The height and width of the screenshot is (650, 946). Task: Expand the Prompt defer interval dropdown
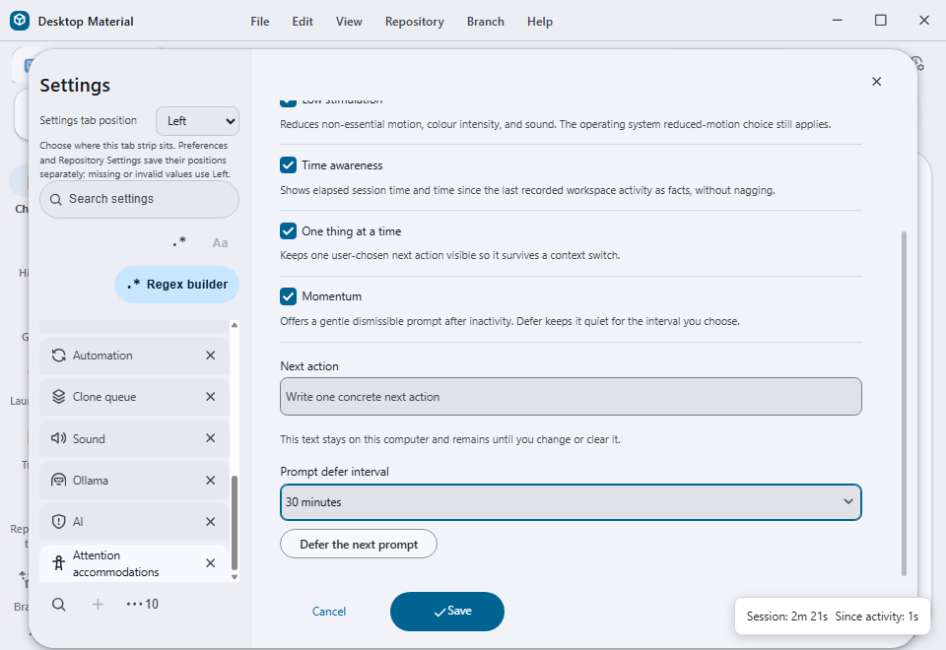click(571, 502)
